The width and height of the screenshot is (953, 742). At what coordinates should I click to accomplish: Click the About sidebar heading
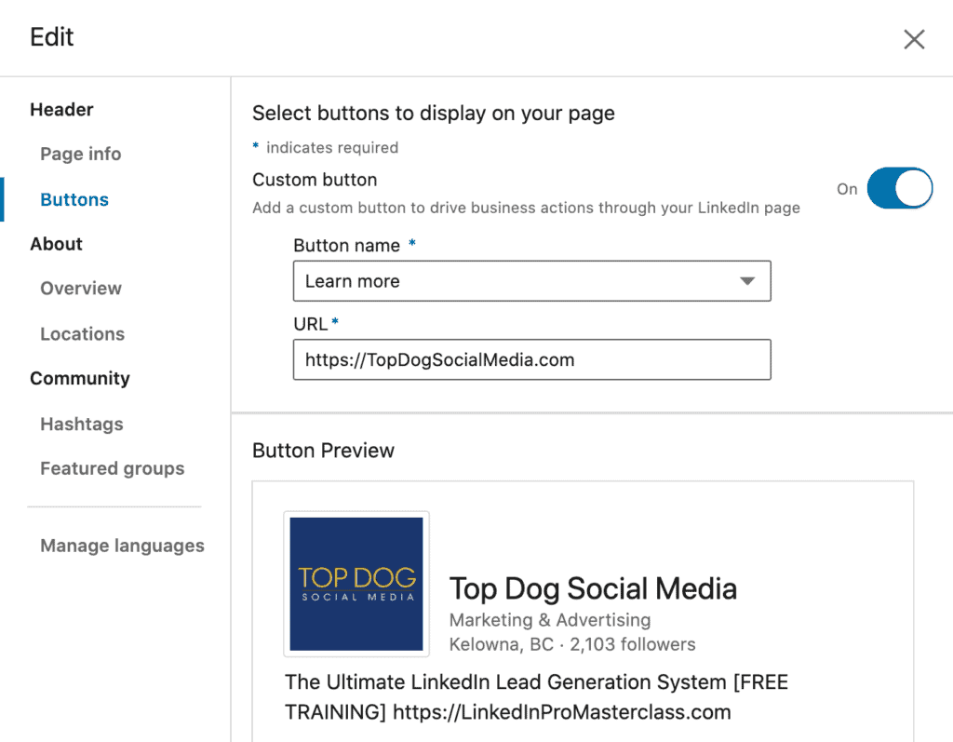point(56,244)
